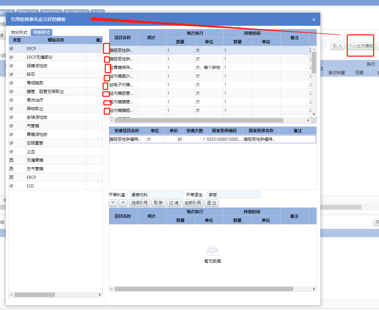
Task: Select the 空肠置管 template
Action: [56, 143]
